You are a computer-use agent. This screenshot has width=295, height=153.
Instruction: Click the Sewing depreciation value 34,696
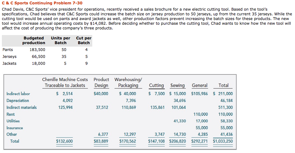(180, 101)
